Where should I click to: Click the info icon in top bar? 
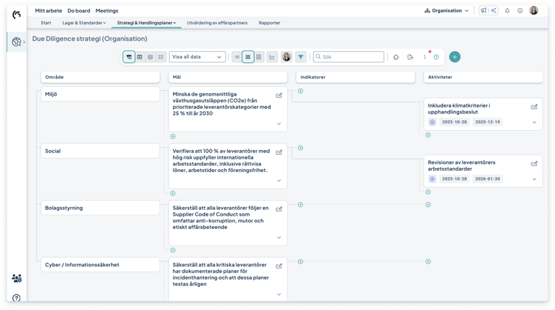520,11
